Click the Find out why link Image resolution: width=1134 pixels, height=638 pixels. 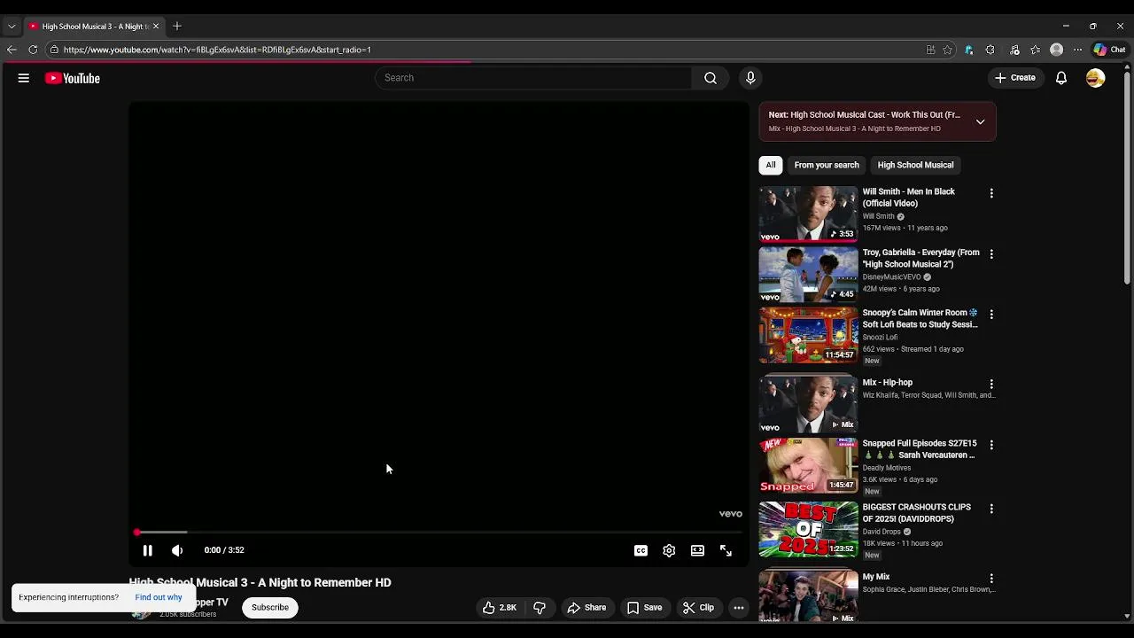(159, 597)
